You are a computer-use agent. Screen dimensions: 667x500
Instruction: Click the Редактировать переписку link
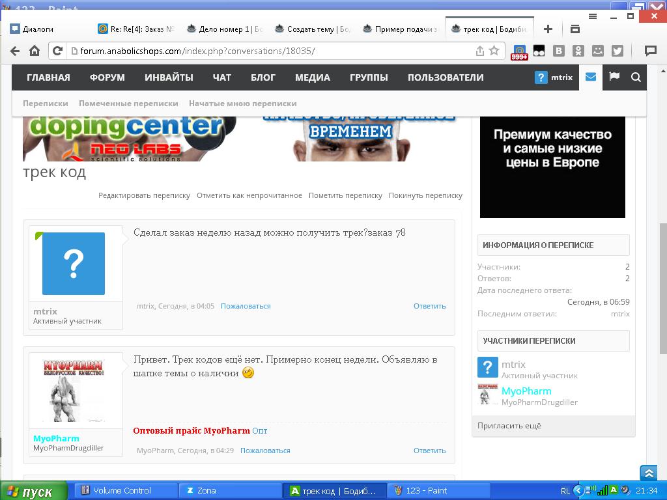pos(144,195)
